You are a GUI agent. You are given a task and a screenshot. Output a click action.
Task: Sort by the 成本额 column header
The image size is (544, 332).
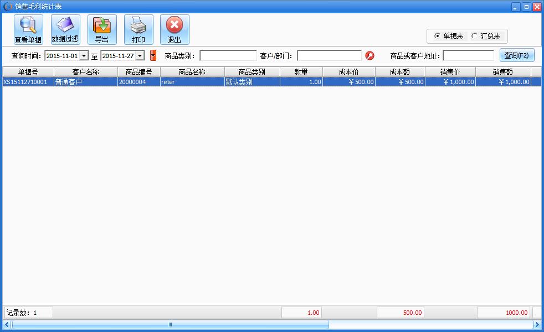click(x=400, y=72)
